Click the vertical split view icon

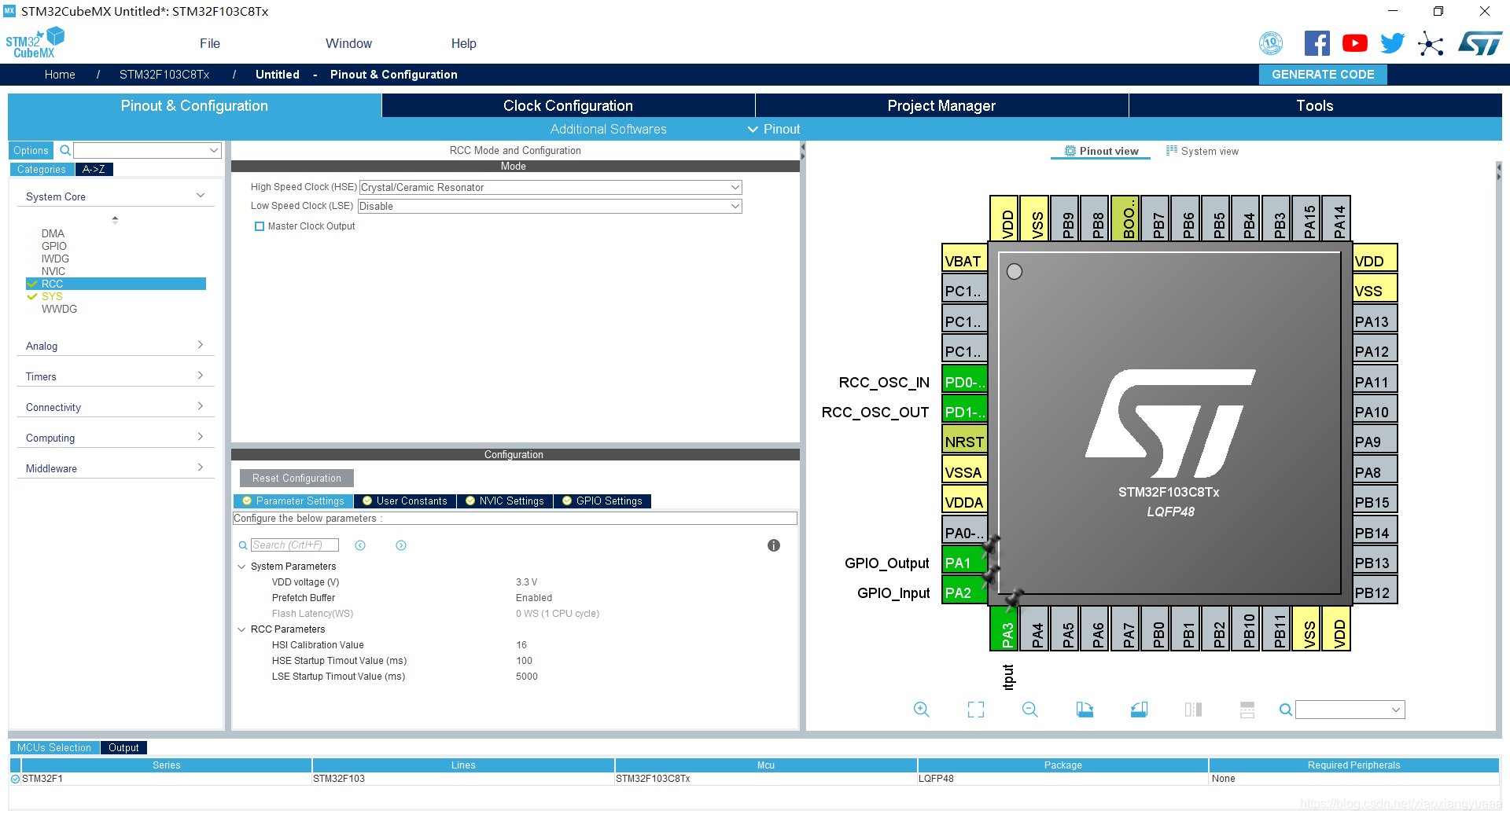tap(1193, 710)
